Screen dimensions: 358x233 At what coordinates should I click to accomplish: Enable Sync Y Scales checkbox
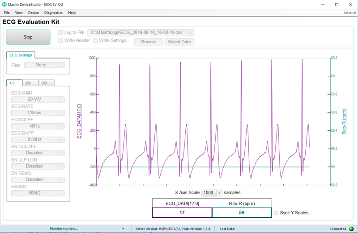pos(276,212)
